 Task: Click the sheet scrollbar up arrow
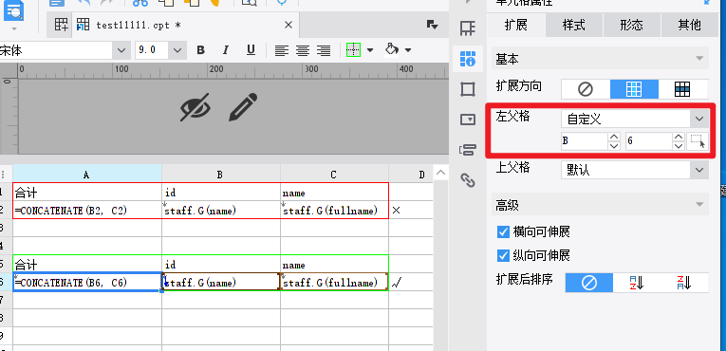tap(440, 174)
